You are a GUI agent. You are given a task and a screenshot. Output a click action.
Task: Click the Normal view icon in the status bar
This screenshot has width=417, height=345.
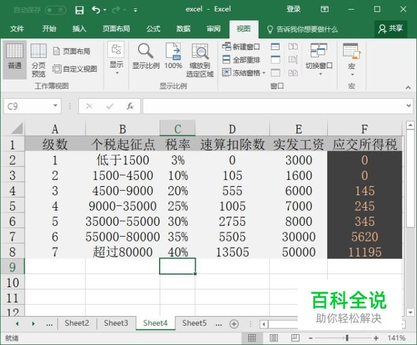[x=252, y=338]
